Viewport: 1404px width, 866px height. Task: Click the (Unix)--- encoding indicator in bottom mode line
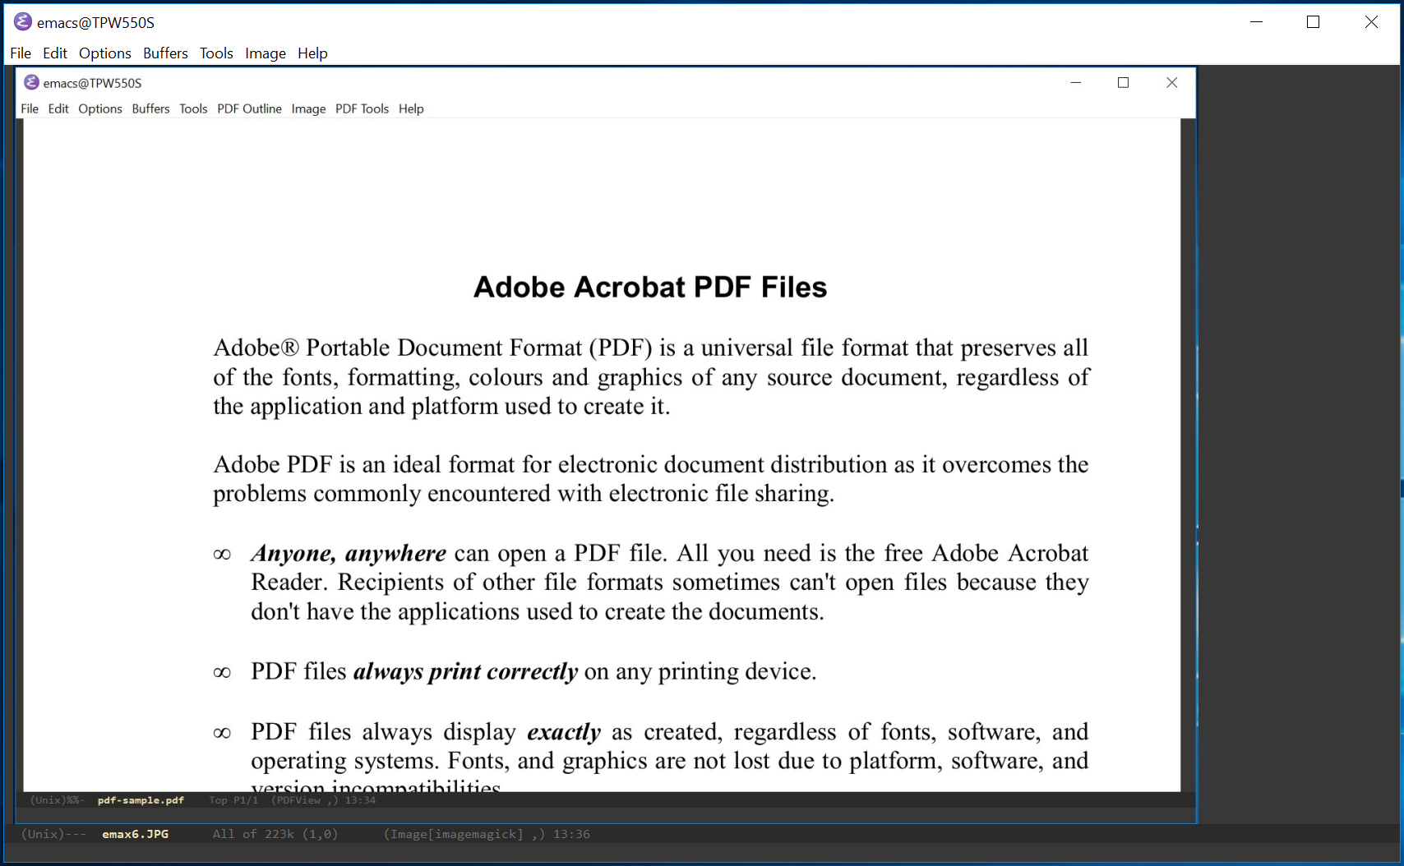click(53, 834)
